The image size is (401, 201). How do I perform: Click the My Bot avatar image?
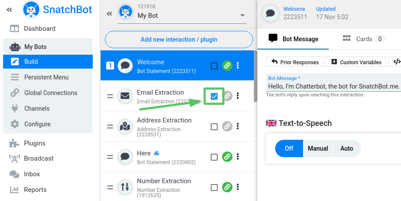(125, 12)
